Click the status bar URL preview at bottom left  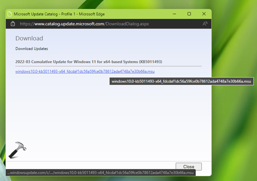101,173
